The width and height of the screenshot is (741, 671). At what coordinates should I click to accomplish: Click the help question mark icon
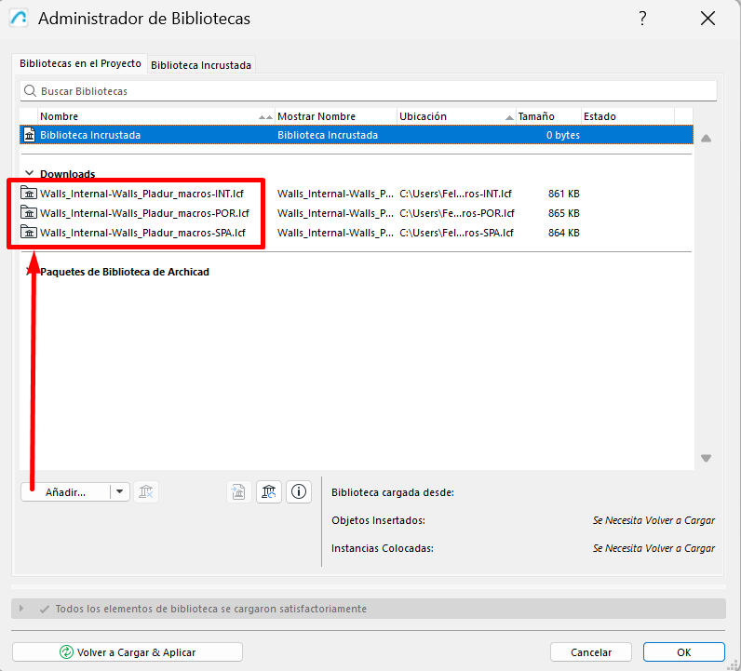click(x=642, y=19)
